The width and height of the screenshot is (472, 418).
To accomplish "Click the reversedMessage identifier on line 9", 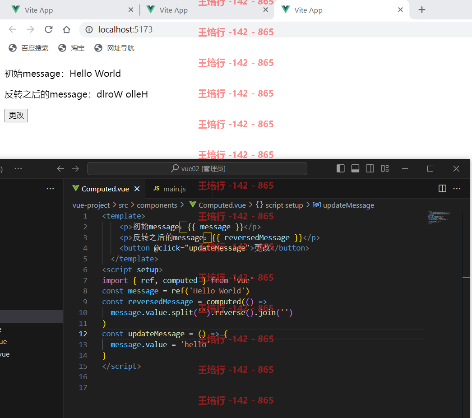I will pos(161,302).
